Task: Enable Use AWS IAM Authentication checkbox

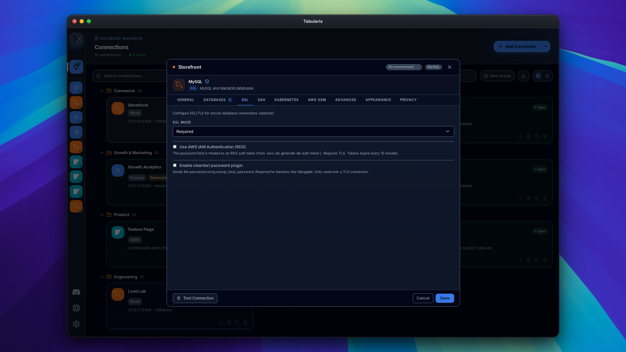Action: [x=175, y=147]
